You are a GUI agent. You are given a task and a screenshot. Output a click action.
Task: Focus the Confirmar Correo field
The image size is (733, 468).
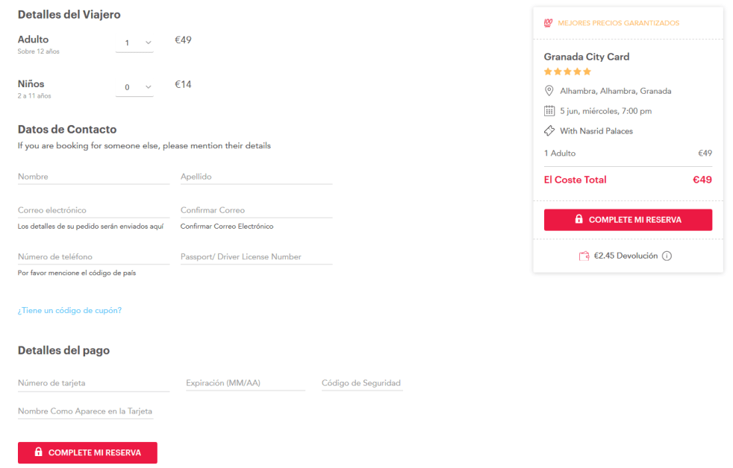click(x=256, y=210)
